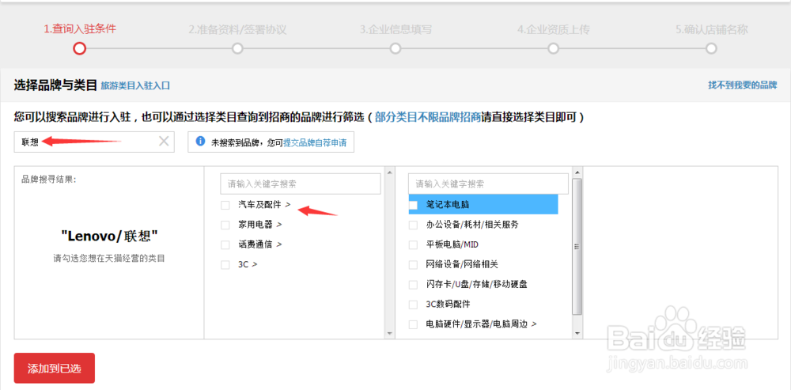Image resolution: width=791 pixels, height=390 pixels.
Task: Focus the subcategory keyword search box
Action: point(488,184)
